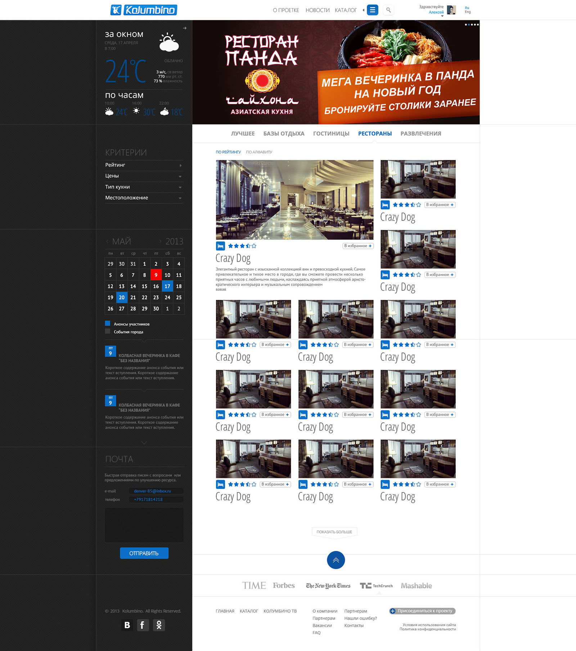Click banner slider pagination dots
This screenshot has height=651, width=576.
pyautogui.click(x=472, y=24)
